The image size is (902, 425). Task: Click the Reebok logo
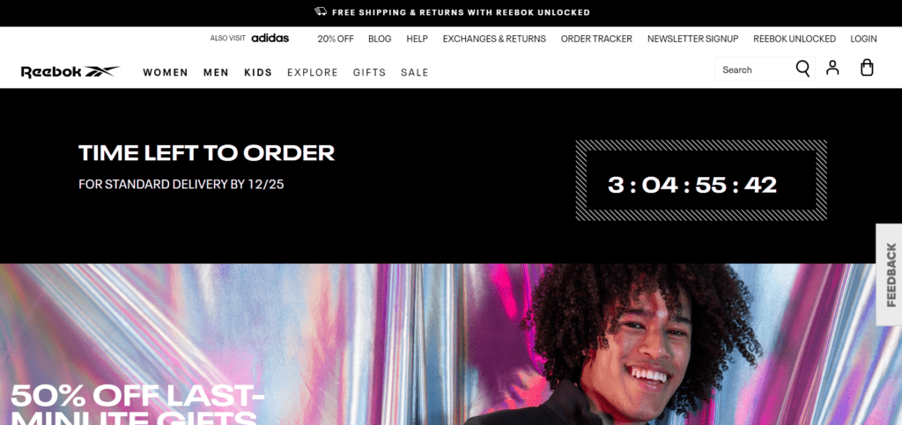[x=70, y=72]
